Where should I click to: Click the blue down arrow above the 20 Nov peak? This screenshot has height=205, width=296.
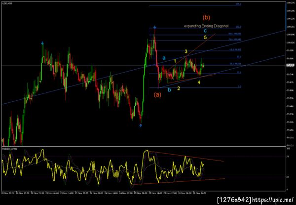click(x=42, y=43)
